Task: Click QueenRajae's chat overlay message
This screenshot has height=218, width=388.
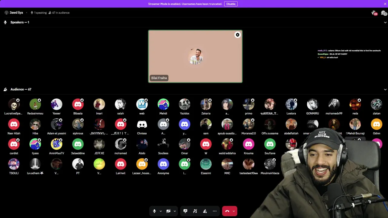Action: click(332, 54)
